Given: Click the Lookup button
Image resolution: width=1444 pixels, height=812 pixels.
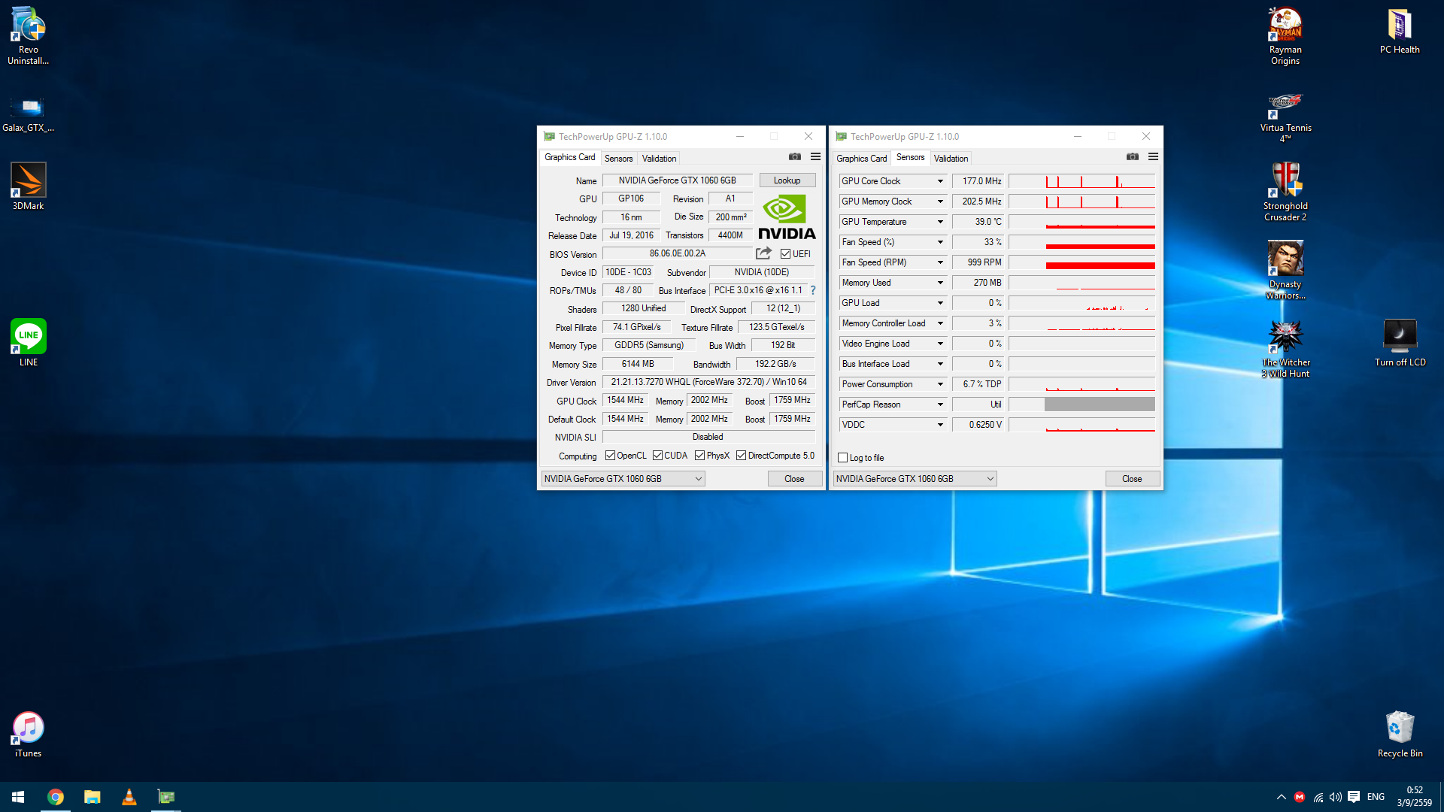Looking at the screenshot, I should [x=787, y=180].
